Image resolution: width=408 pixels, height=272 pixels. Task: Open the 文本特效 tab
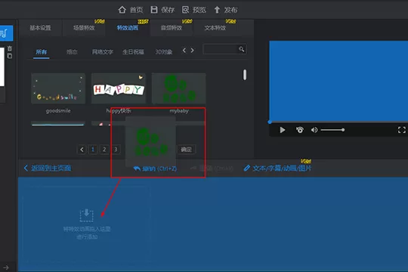[215, 28]
